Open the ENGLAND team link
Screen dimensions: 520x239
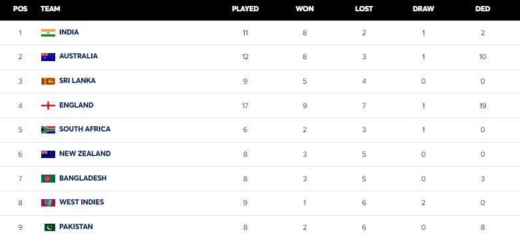76,105
